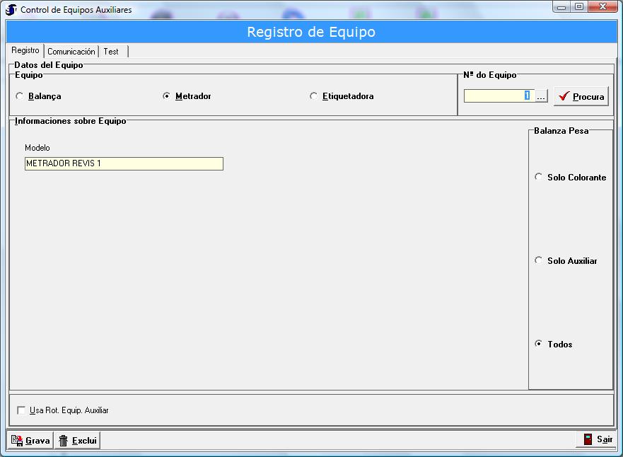The image size is (623, 457).
Task: Click inside the Modelo text field
Action: 124,163
